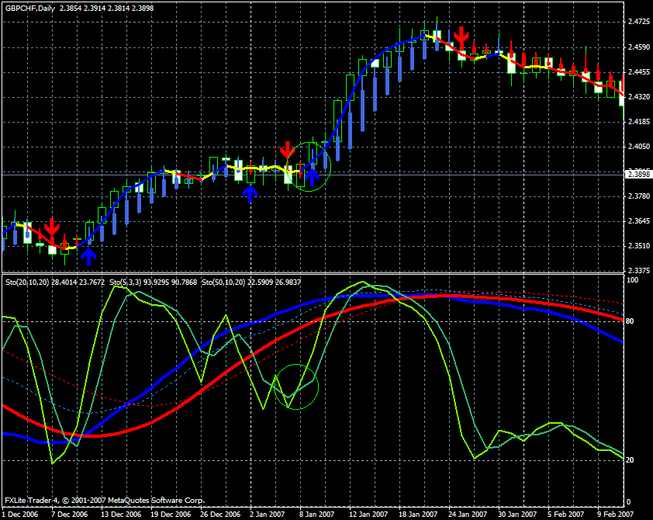Click the stochastic value 93.9295
This screenshot has width=653, height=520.
point(156,282)
